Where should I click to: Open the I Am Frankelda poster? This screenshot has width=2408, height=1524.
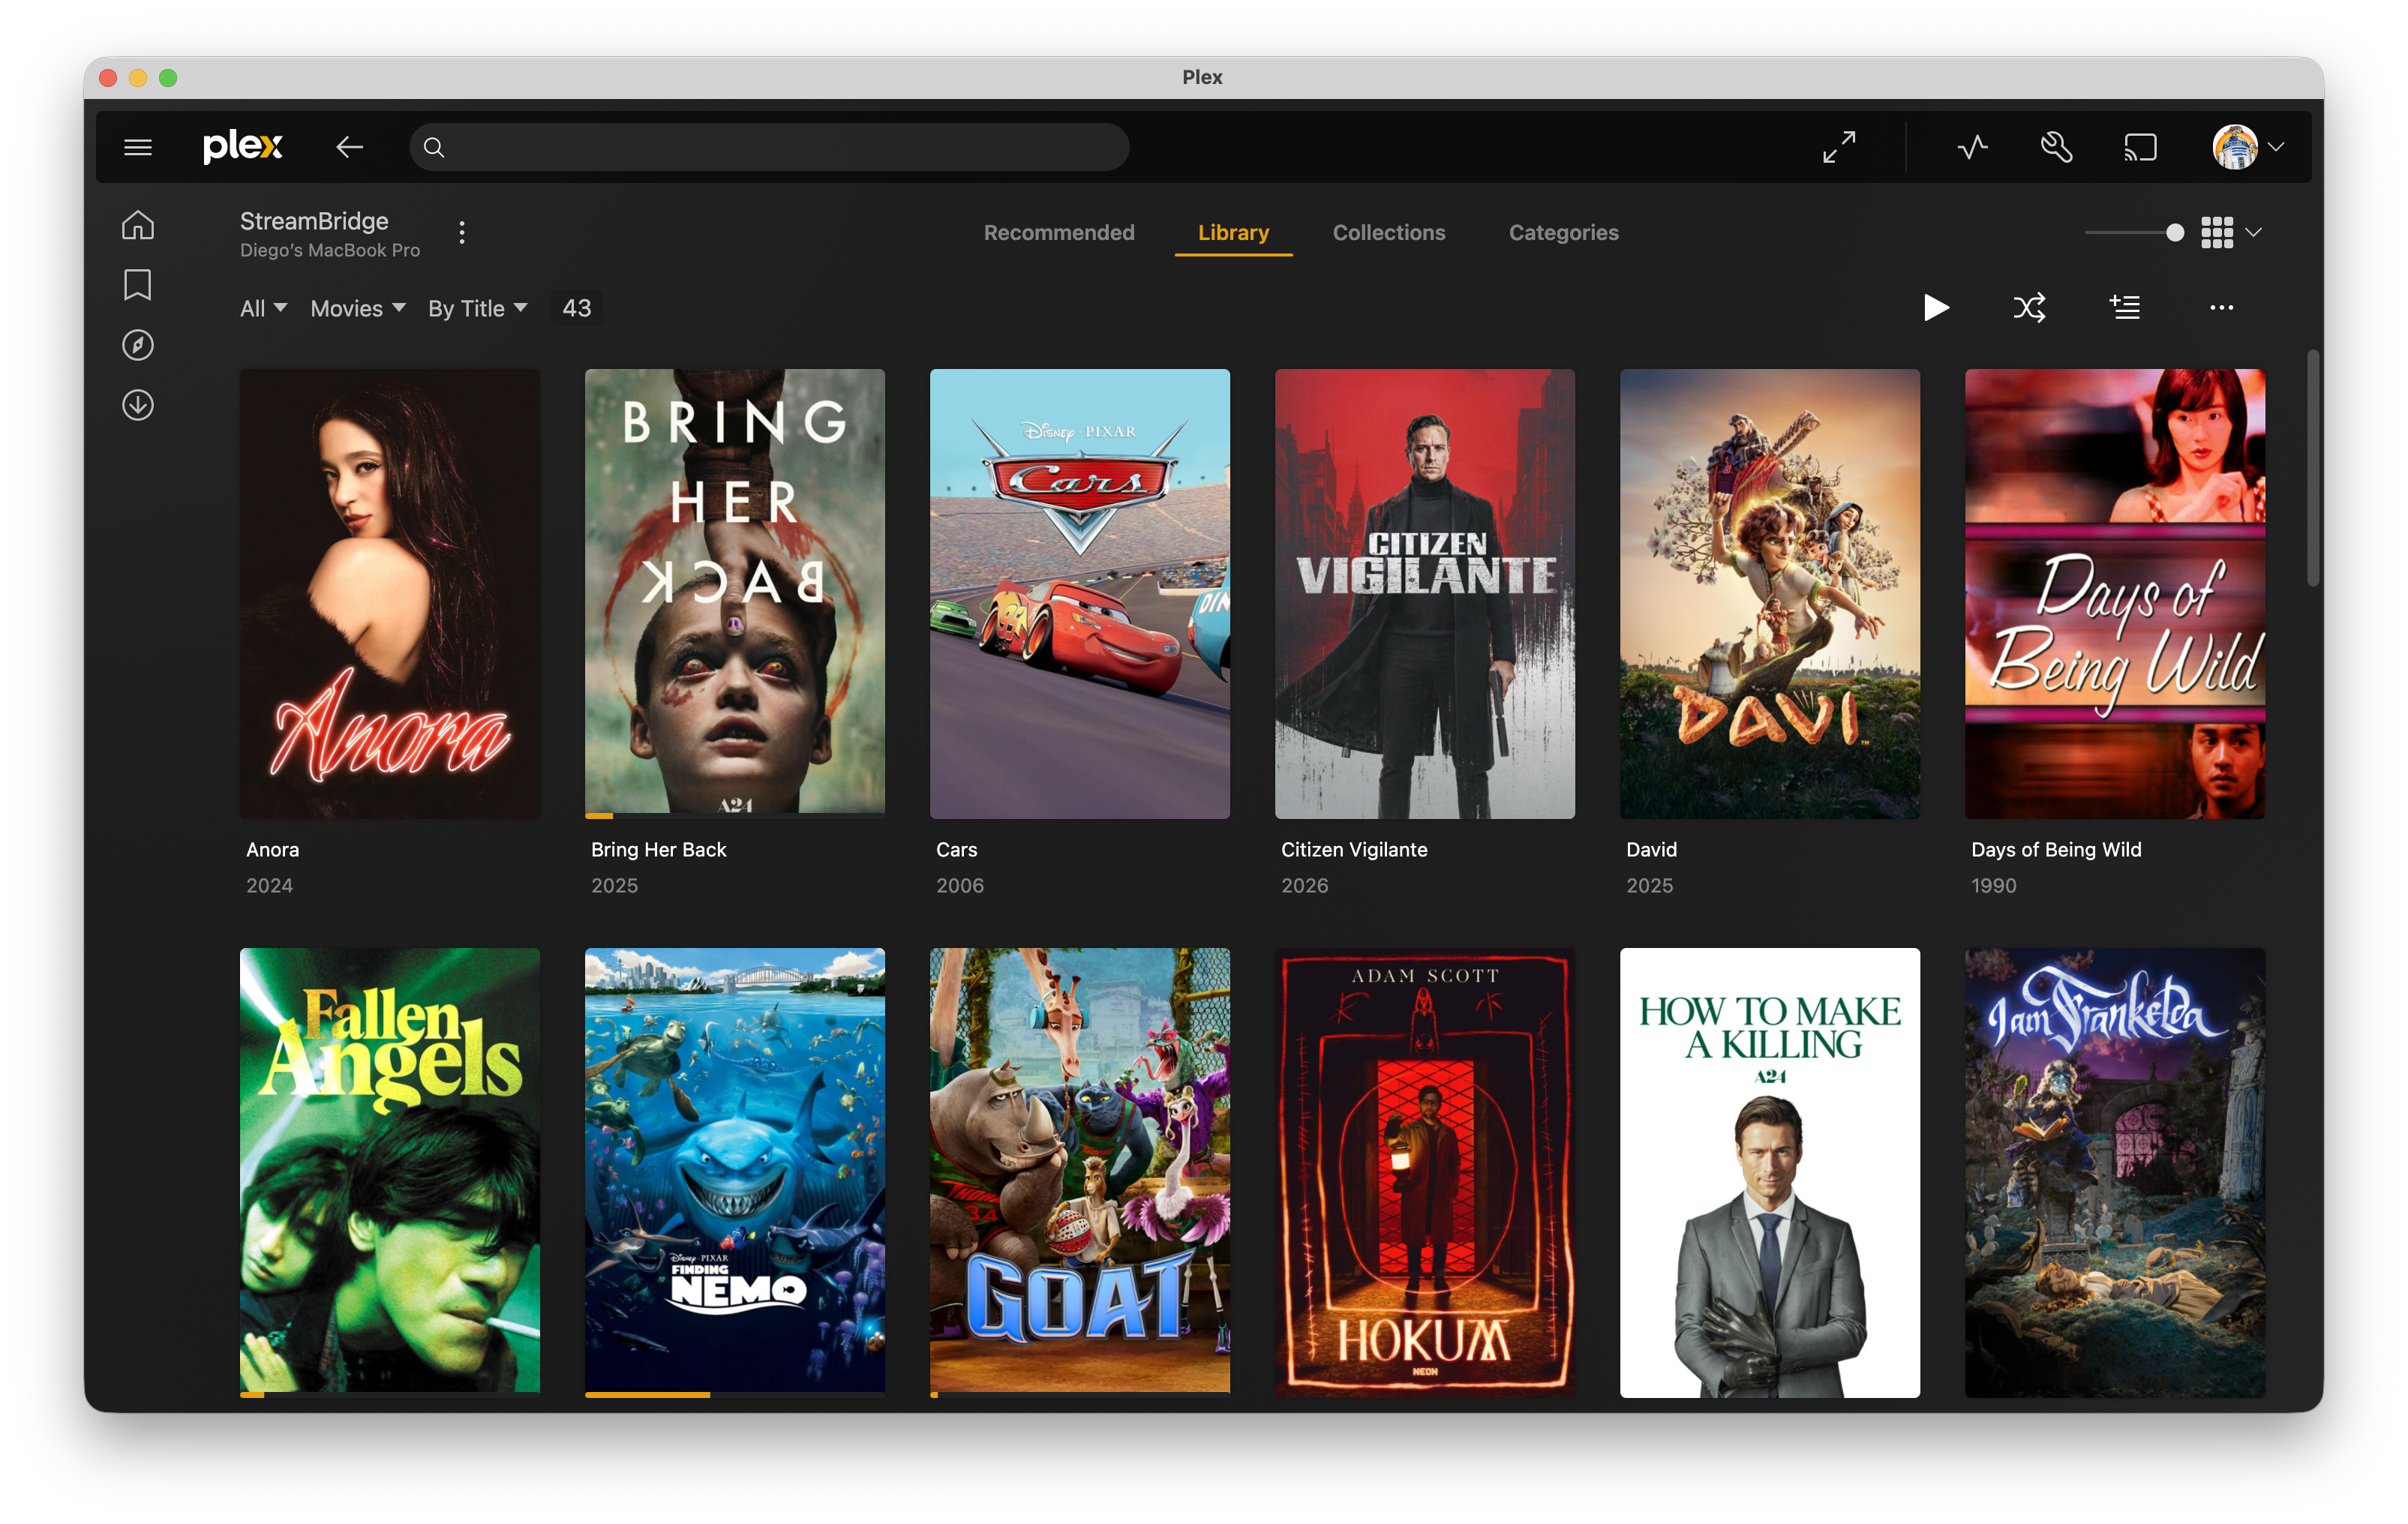pos(2114,1172)
